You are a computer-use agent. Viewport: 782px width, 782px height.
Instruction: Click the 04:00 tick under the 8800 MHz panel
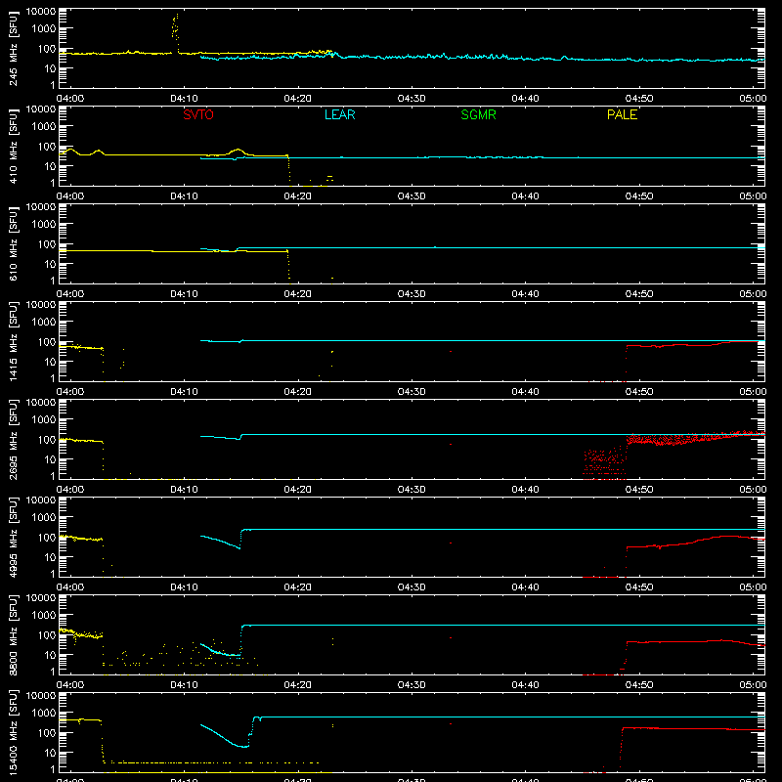point(70,685)
